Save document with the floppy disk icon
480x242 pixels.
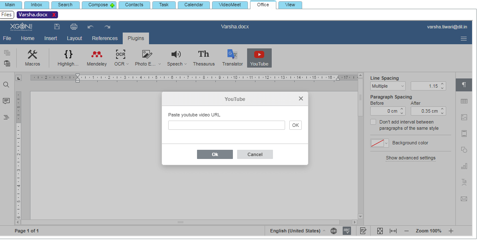[x=57, y=27]
